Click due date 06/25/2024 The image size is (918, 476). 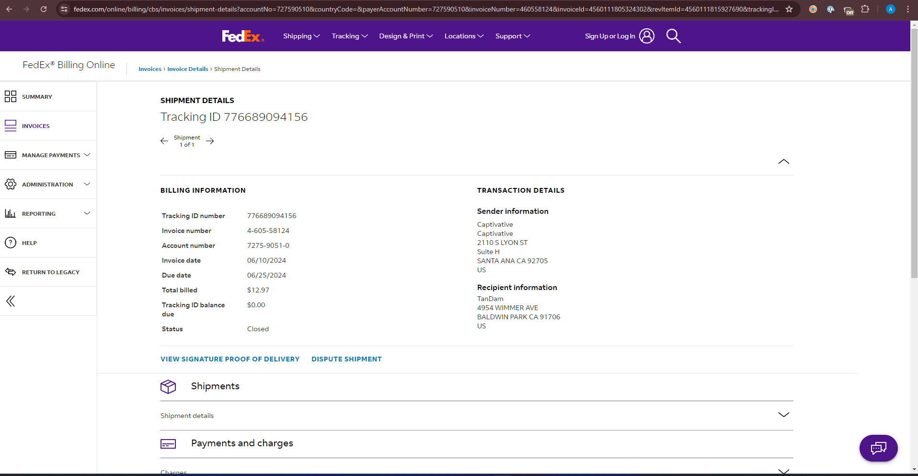click(266, 275)
